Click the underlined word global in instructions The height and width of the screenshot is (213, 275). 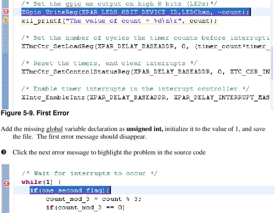coord(54,129)
